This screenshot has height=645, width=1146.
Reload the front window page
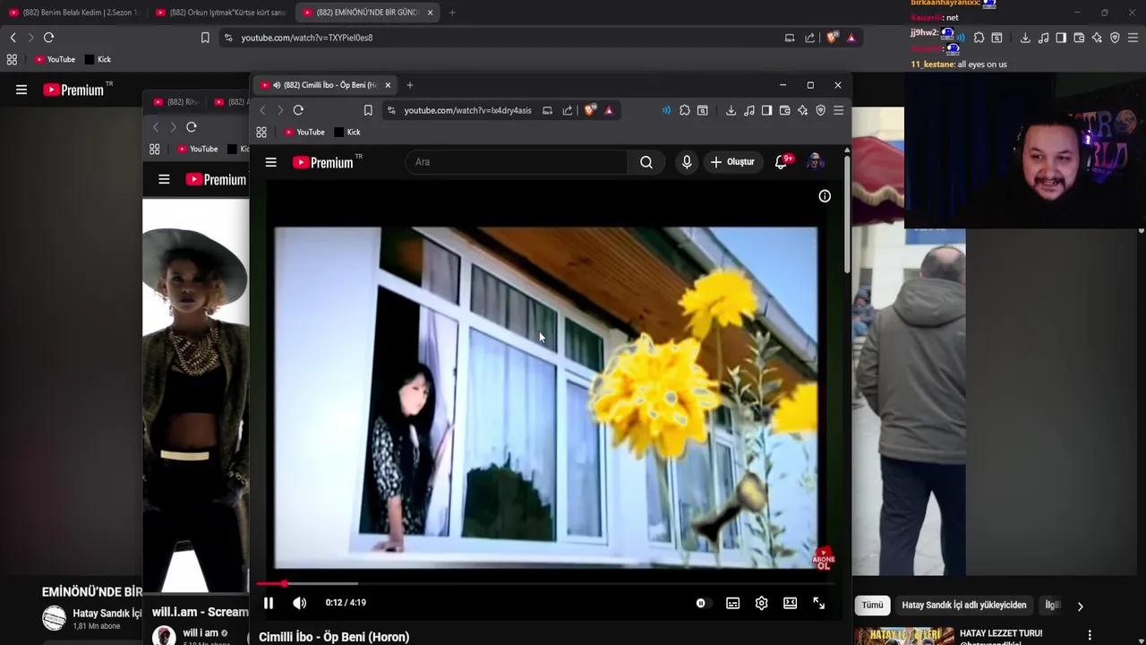pos(298,110)
